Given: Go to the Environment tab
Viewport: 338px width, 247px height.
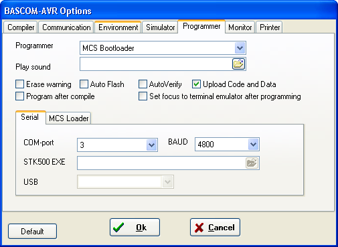Looking at the screenshot, I should tap(118, 27).
